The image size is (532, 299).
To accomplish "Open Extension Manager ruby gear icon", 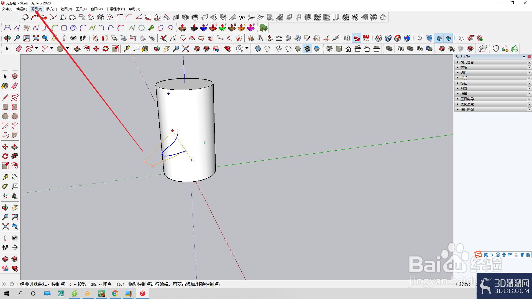I will pos(227,49).
